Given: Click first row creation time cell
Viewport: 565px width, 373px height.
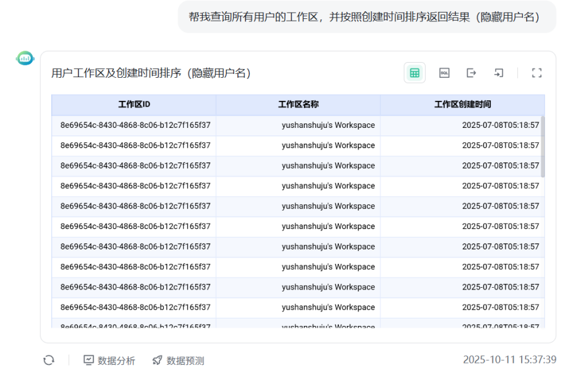Looking at the screenshot, I should (x=500, y=125).
